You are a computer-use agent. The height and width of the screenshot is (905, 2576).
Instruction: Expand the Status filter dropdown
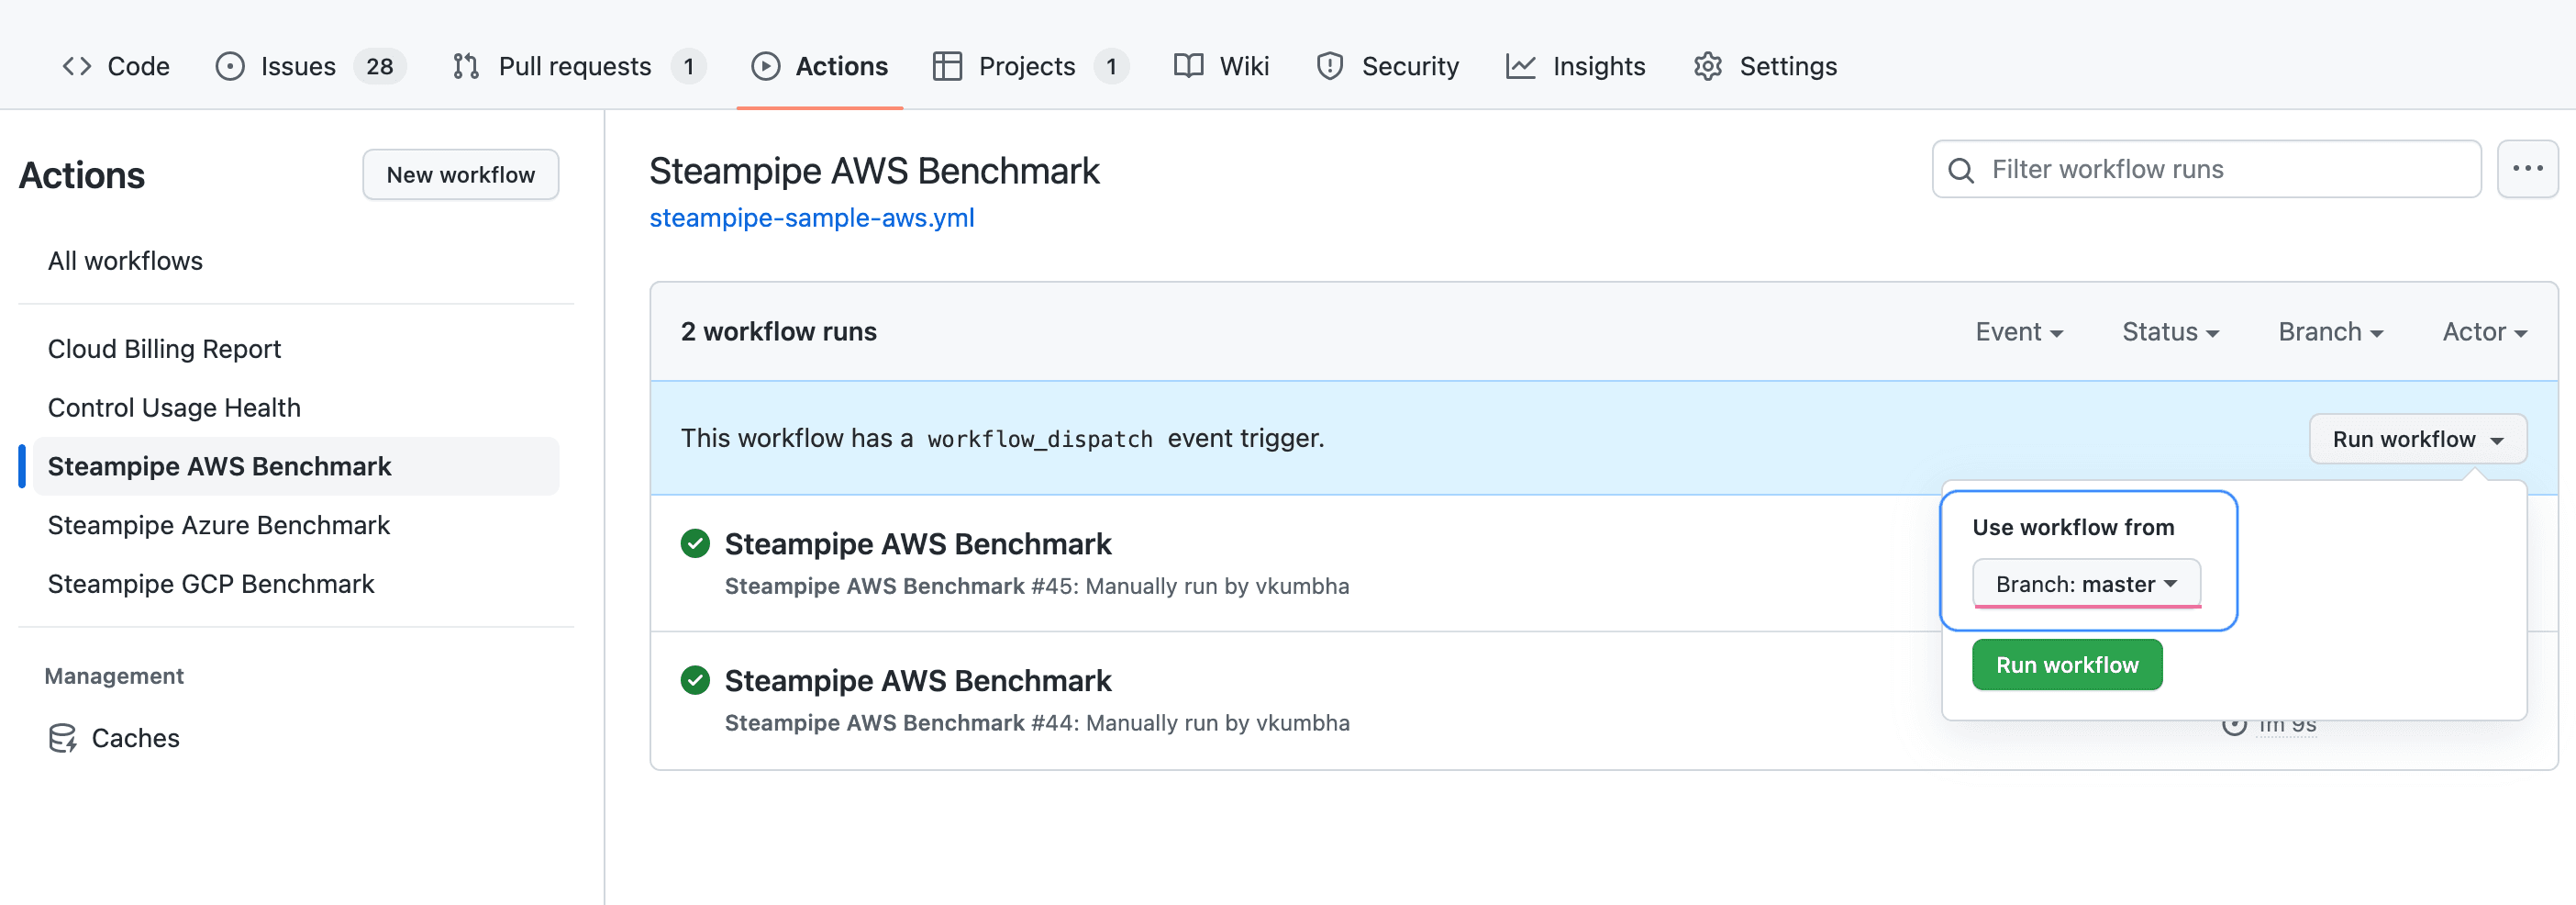pos(2170,332)
